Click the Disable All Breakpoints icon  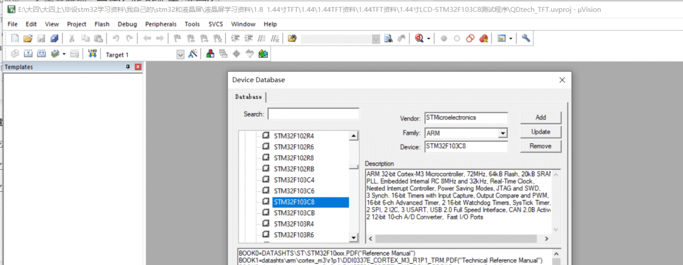point(470,38)
